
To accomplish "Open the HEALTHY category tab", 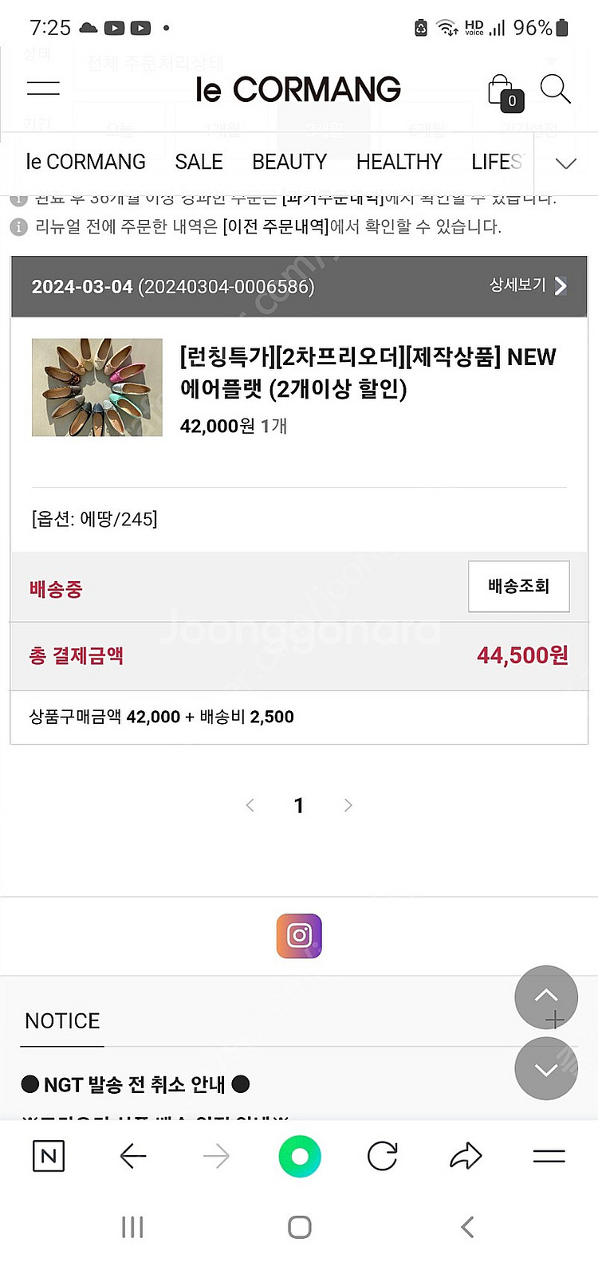I will (x=399, y=162).
